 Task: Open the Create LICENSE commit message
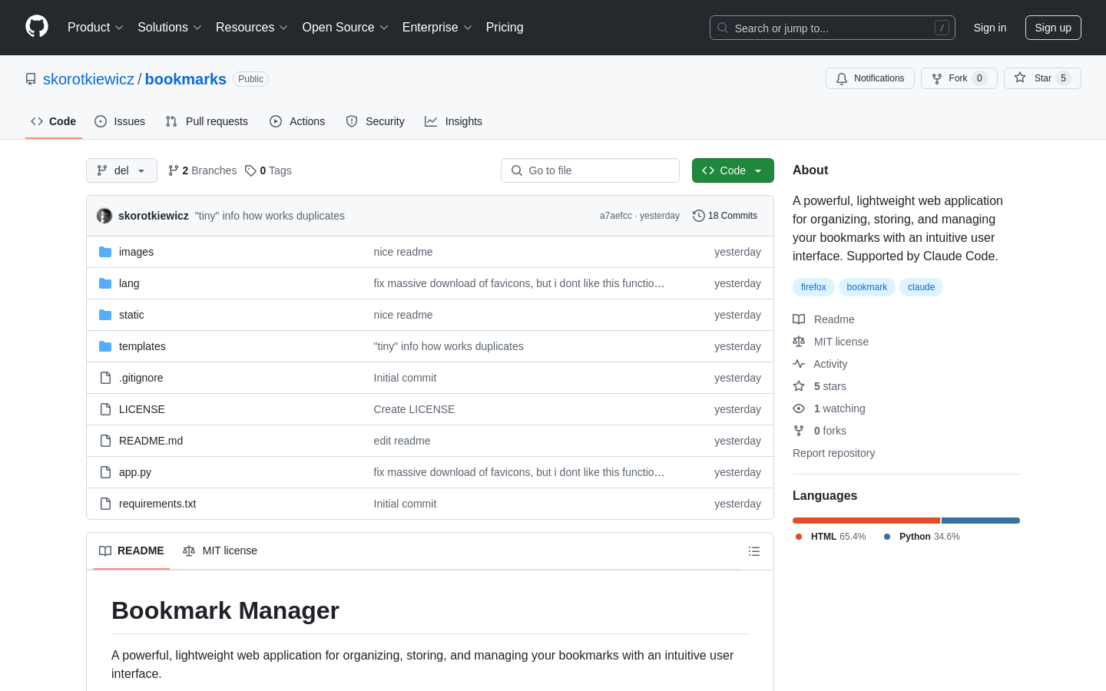(414, 409)
